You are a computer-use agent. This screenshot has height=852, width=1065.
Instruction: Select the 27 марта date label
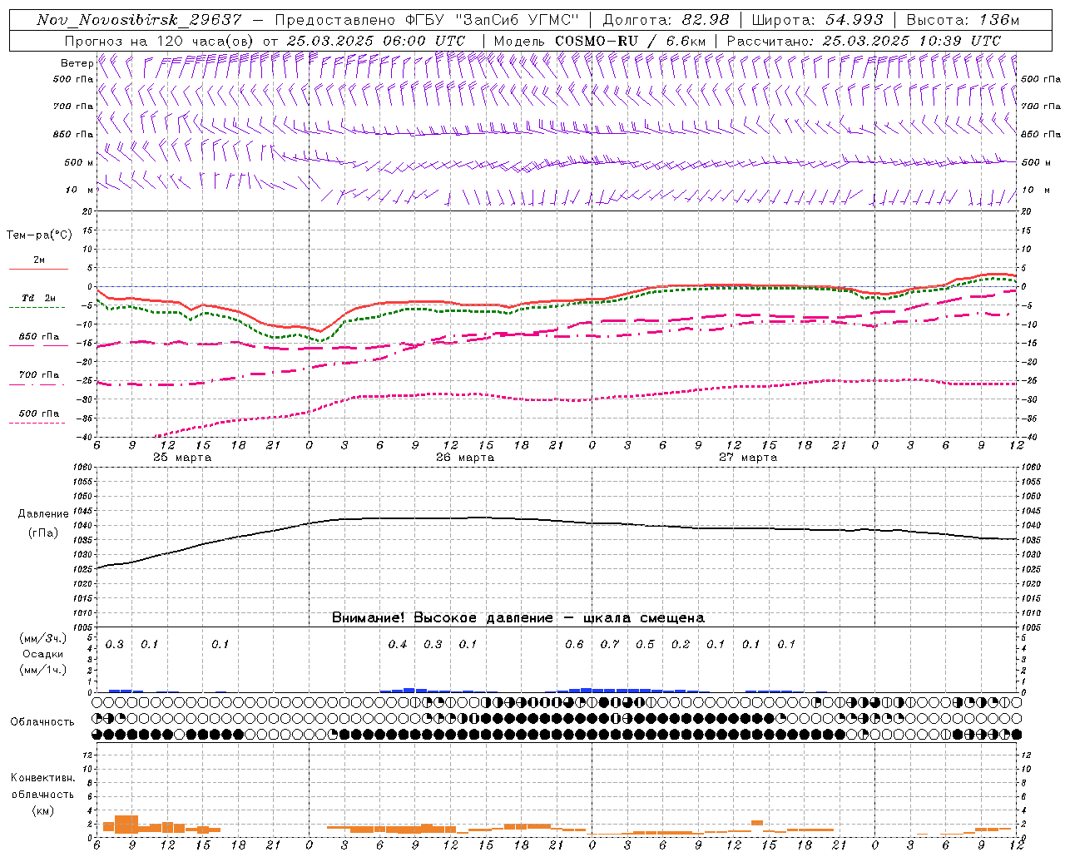pyautogui.click(x=748, y=458)
